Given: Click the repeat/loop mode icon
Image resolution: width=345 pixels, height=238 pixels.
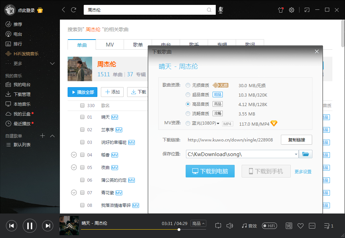Looking at the screenshot, I should pyautogui.click(x=218, y=226).
